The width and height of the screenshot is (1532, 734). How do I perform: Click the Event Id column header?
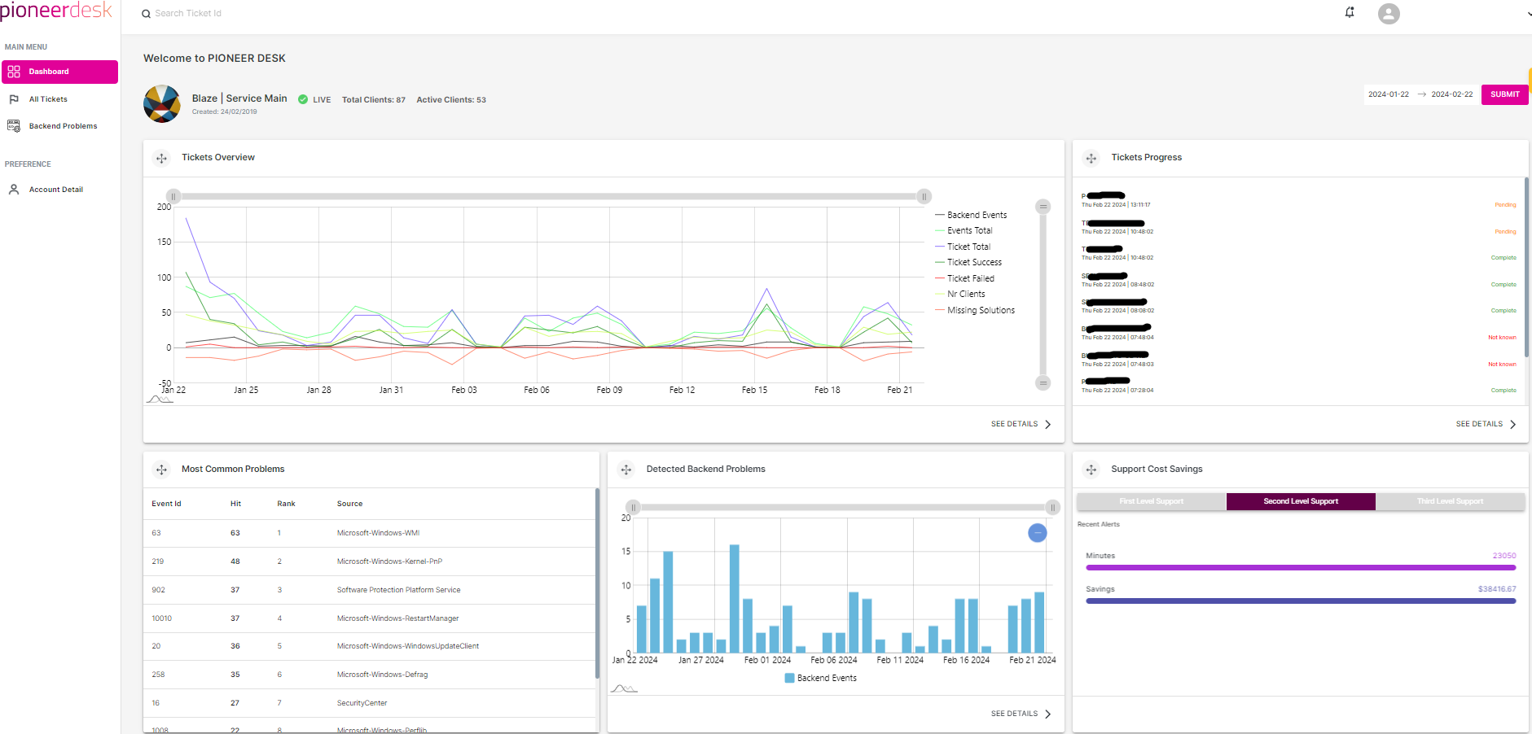point(166,504)
